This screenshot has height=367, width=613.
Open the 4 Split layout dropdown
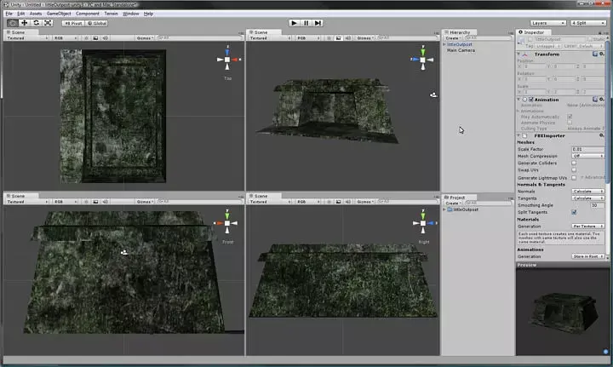[x=587, y=23]
